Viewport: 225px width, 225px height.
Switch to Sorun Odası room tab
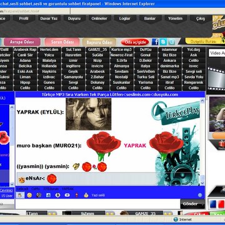pos(62,42)
